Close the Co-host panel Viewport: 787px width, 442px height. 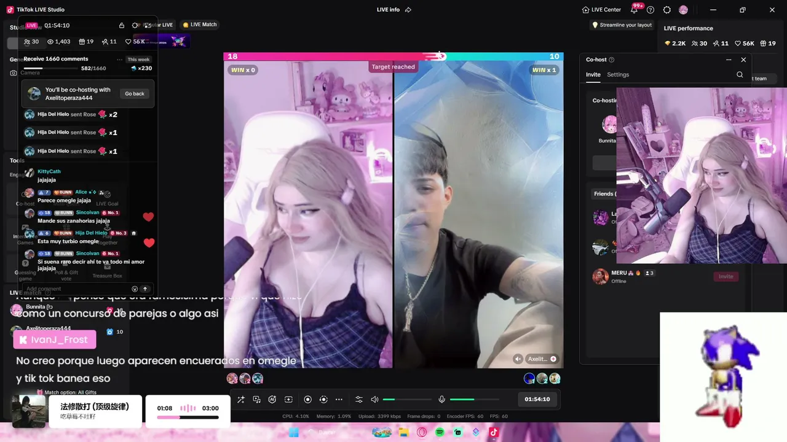coord(743,60)
